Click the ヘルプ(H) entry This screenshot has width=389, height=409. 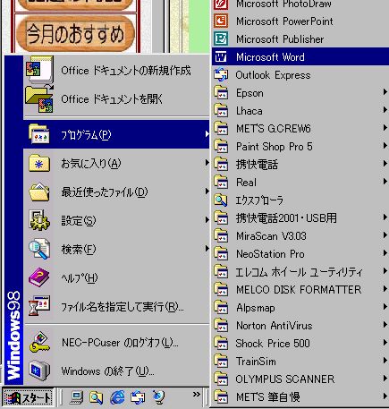coord(116,277)
